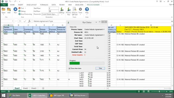Switch to Normal view in status bar

(139, 91)
